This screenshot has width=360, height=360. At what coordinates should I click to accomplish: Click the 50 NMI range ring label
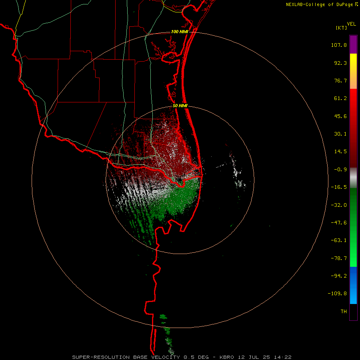pos(180,106)
